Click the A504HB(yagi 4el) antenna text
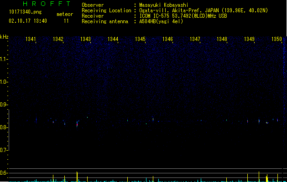Image resolution: width=287 pixels, height=182 pixels. click(161, 21)
